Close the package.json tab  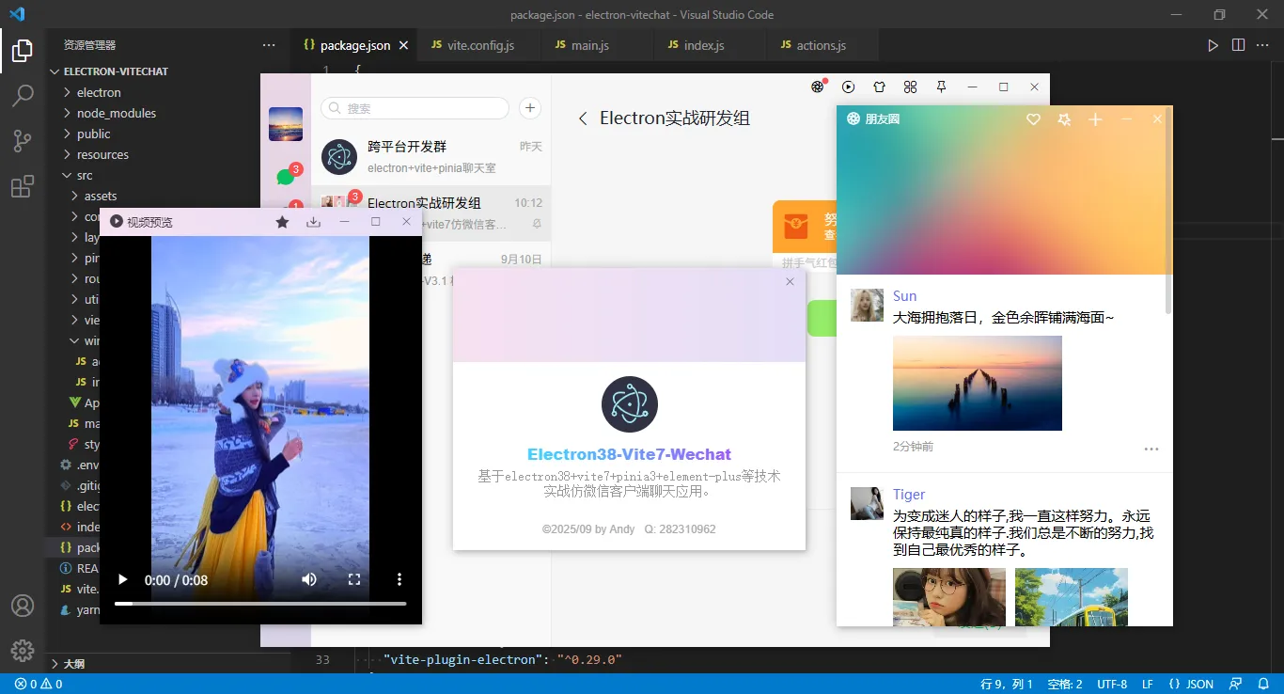click(404, 45)
